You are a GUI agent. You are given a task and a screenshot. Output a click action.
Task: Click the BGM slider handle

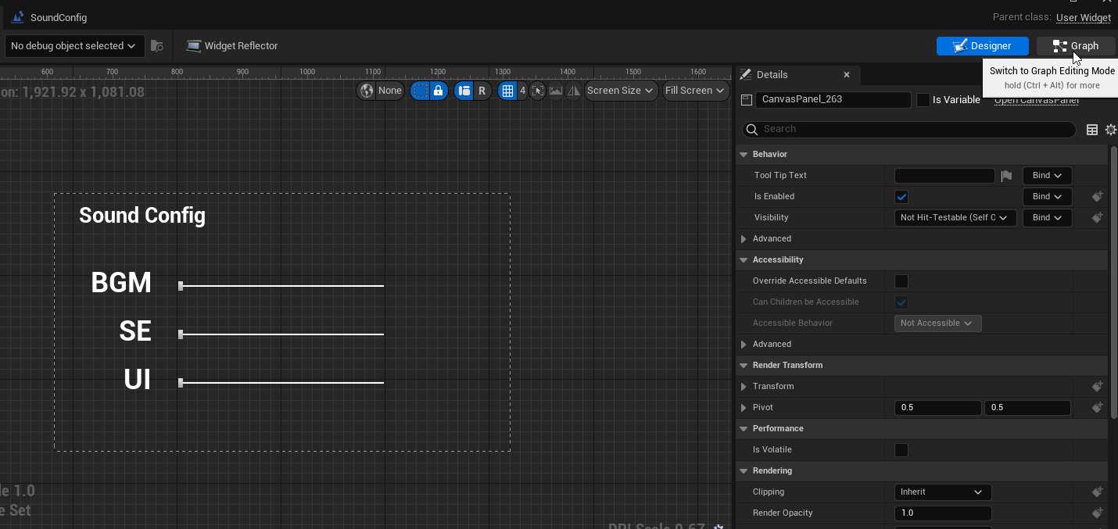coord(181,286)
